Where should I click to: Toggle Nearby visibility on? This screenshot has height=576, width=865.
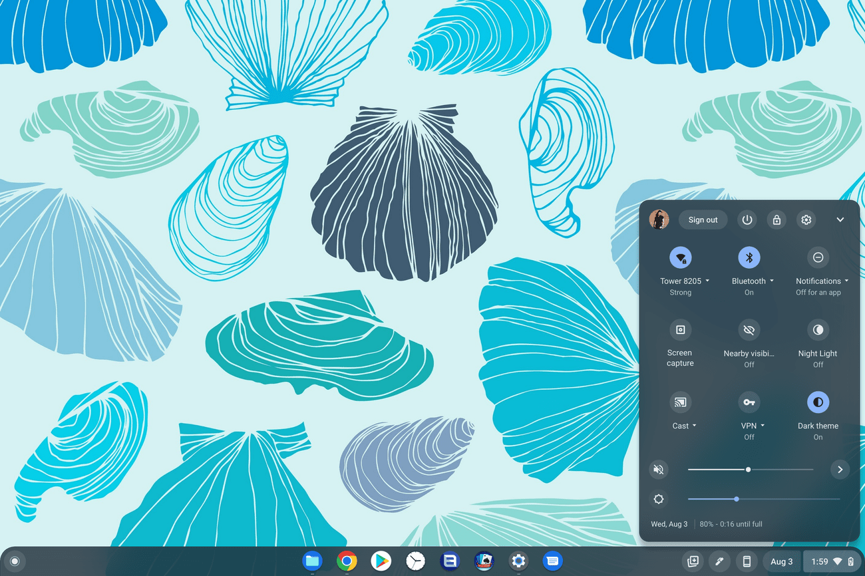(749, 330)
